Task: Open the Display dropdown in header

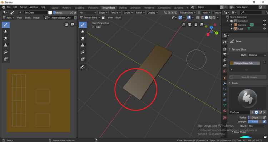Action: (x=153, y=12)
